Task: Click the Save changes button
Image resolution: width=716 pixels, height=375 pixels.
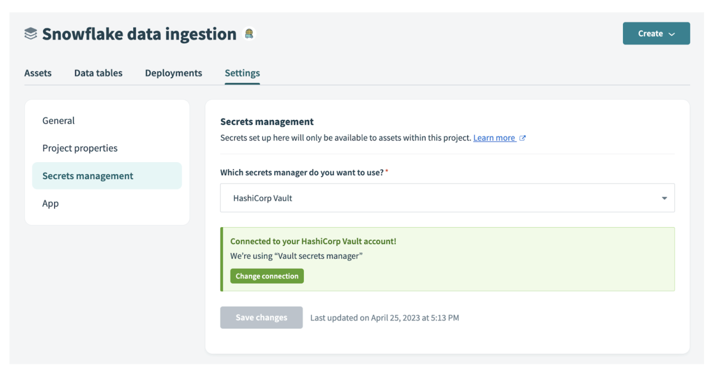Action: (261, 318)
